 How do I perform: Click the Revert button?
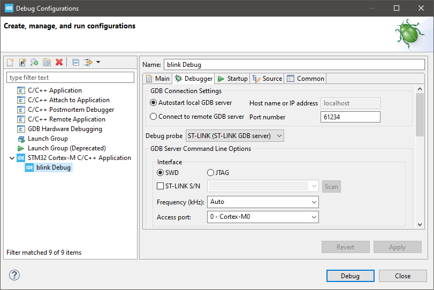pos(345,247)
